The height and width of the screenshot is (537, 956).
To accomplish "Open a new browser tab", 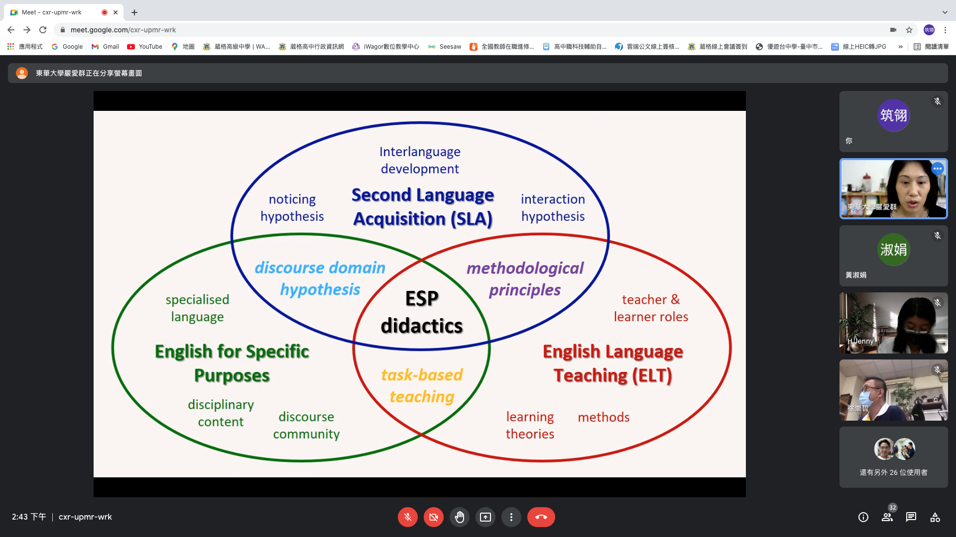I will [x=134, y=12].
